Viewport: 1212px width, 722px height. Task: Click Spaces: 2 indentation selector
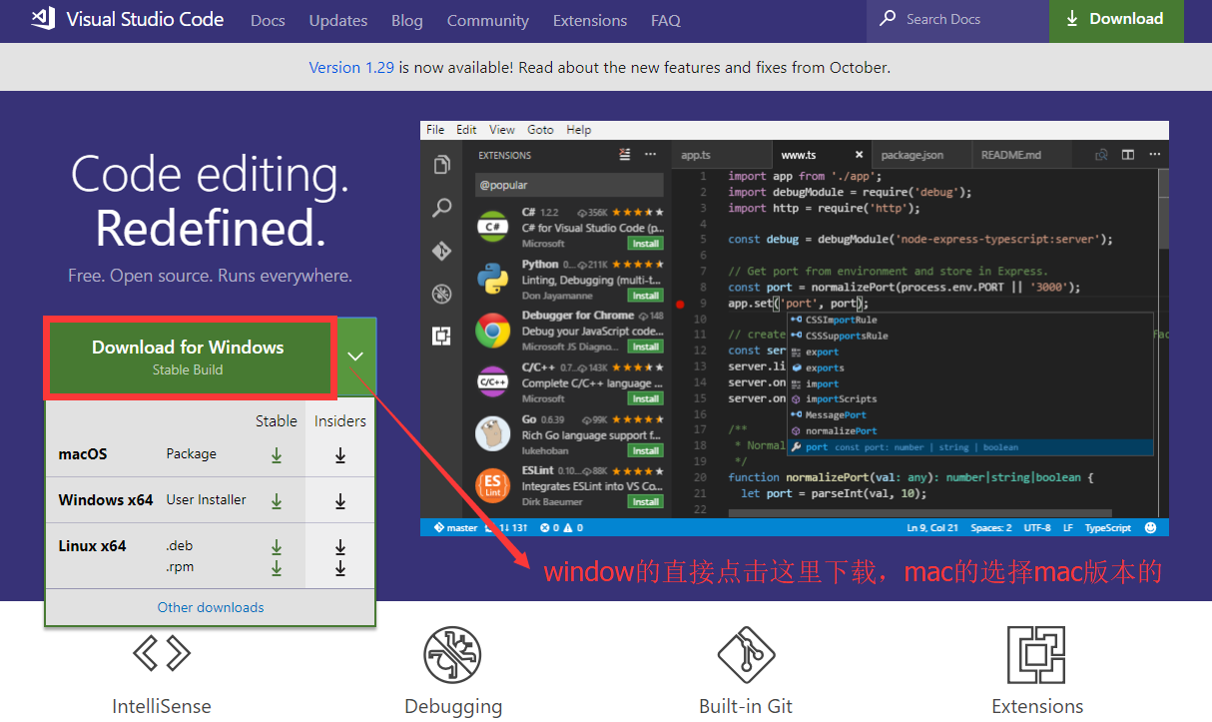point(991,527)
